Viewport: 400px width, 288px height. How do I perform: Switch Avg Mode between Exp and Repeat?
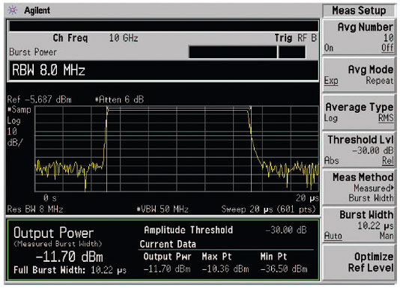click(359, 75)
